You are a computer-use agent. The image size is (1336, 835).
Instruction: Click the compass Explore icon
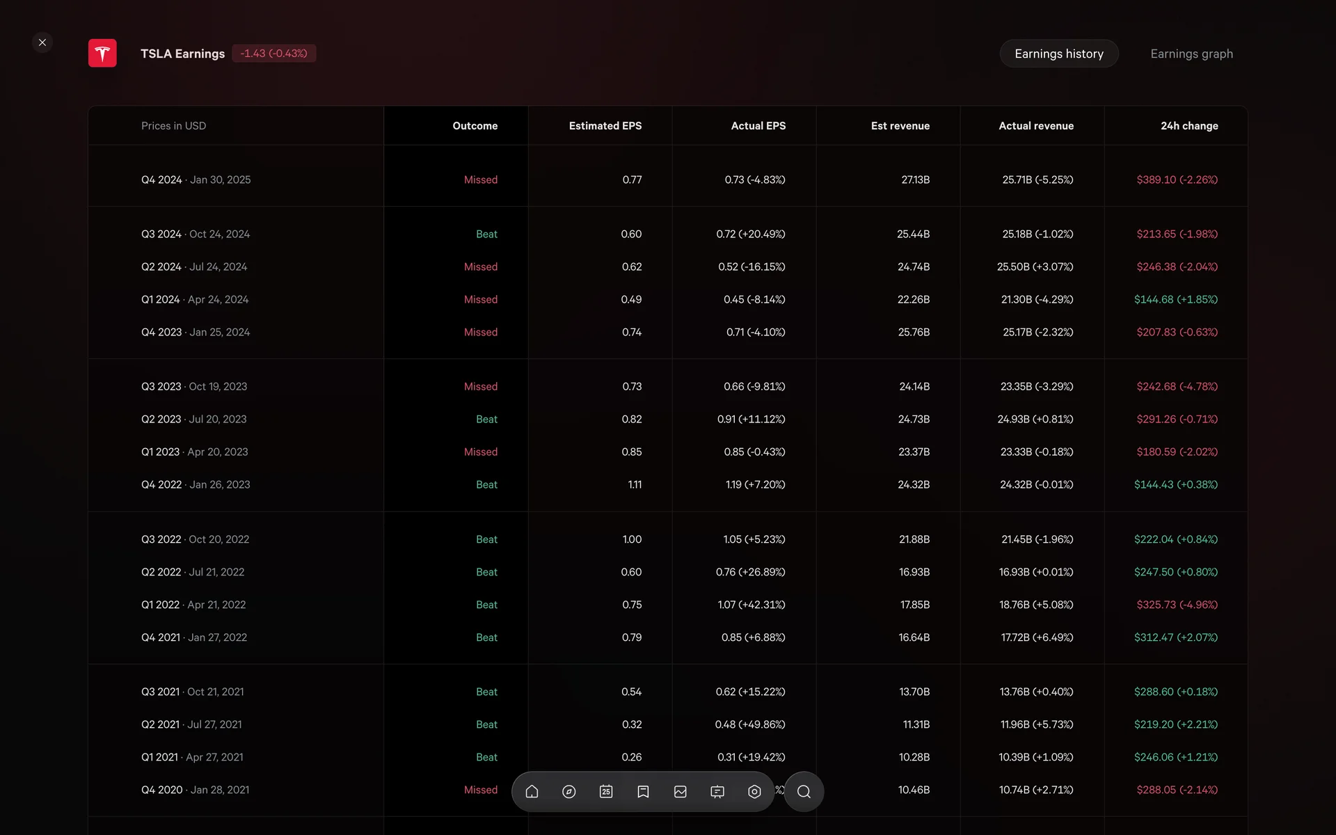[x=568, y=791]
